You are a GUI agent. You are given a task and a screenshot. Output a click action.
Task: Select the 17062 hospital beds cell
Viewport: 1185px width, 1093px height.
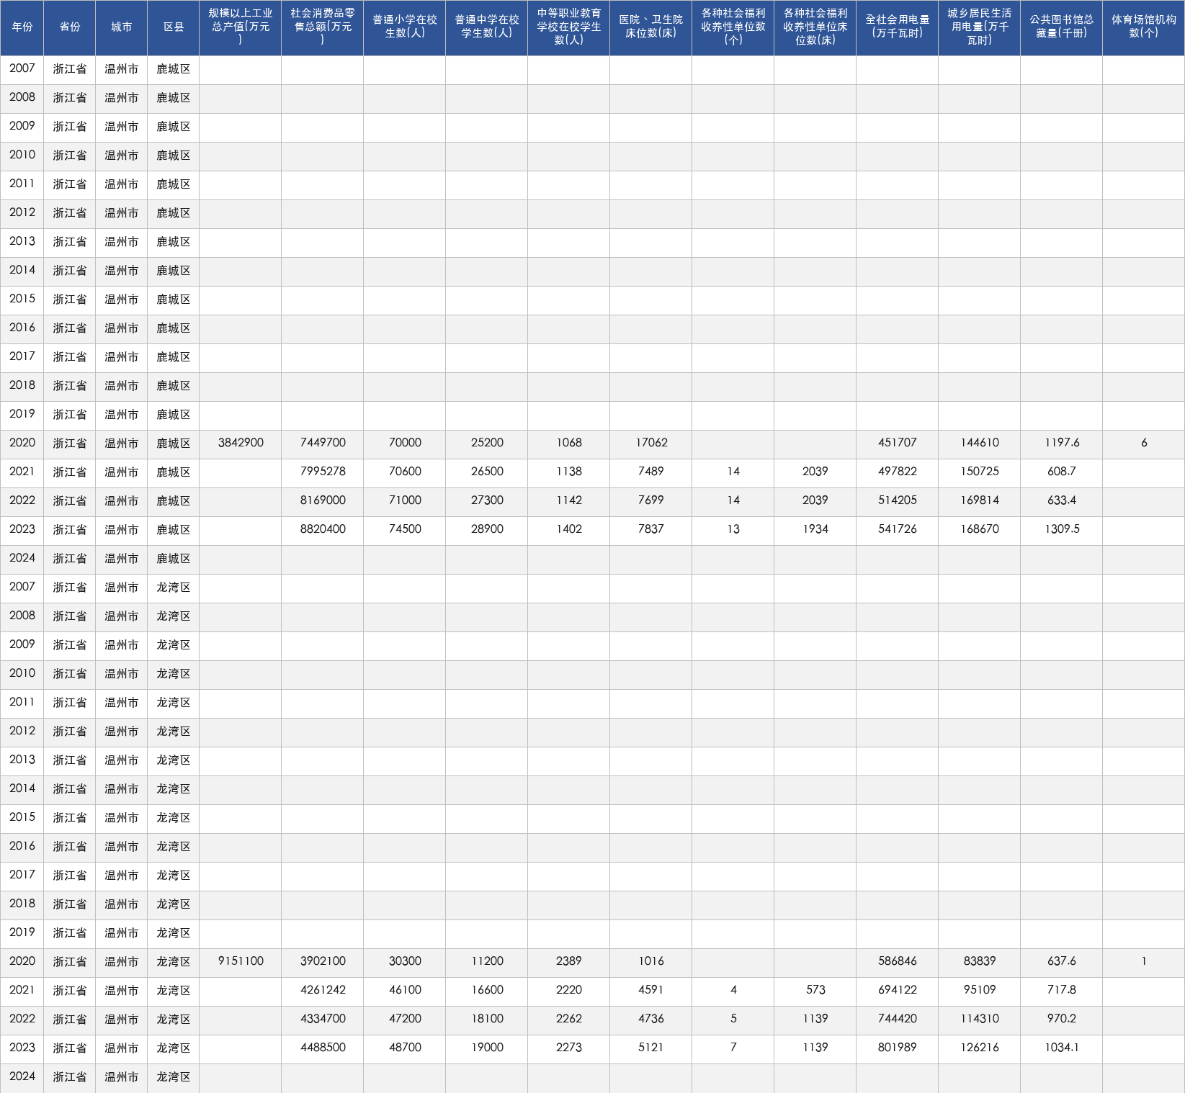coord(651,444)
